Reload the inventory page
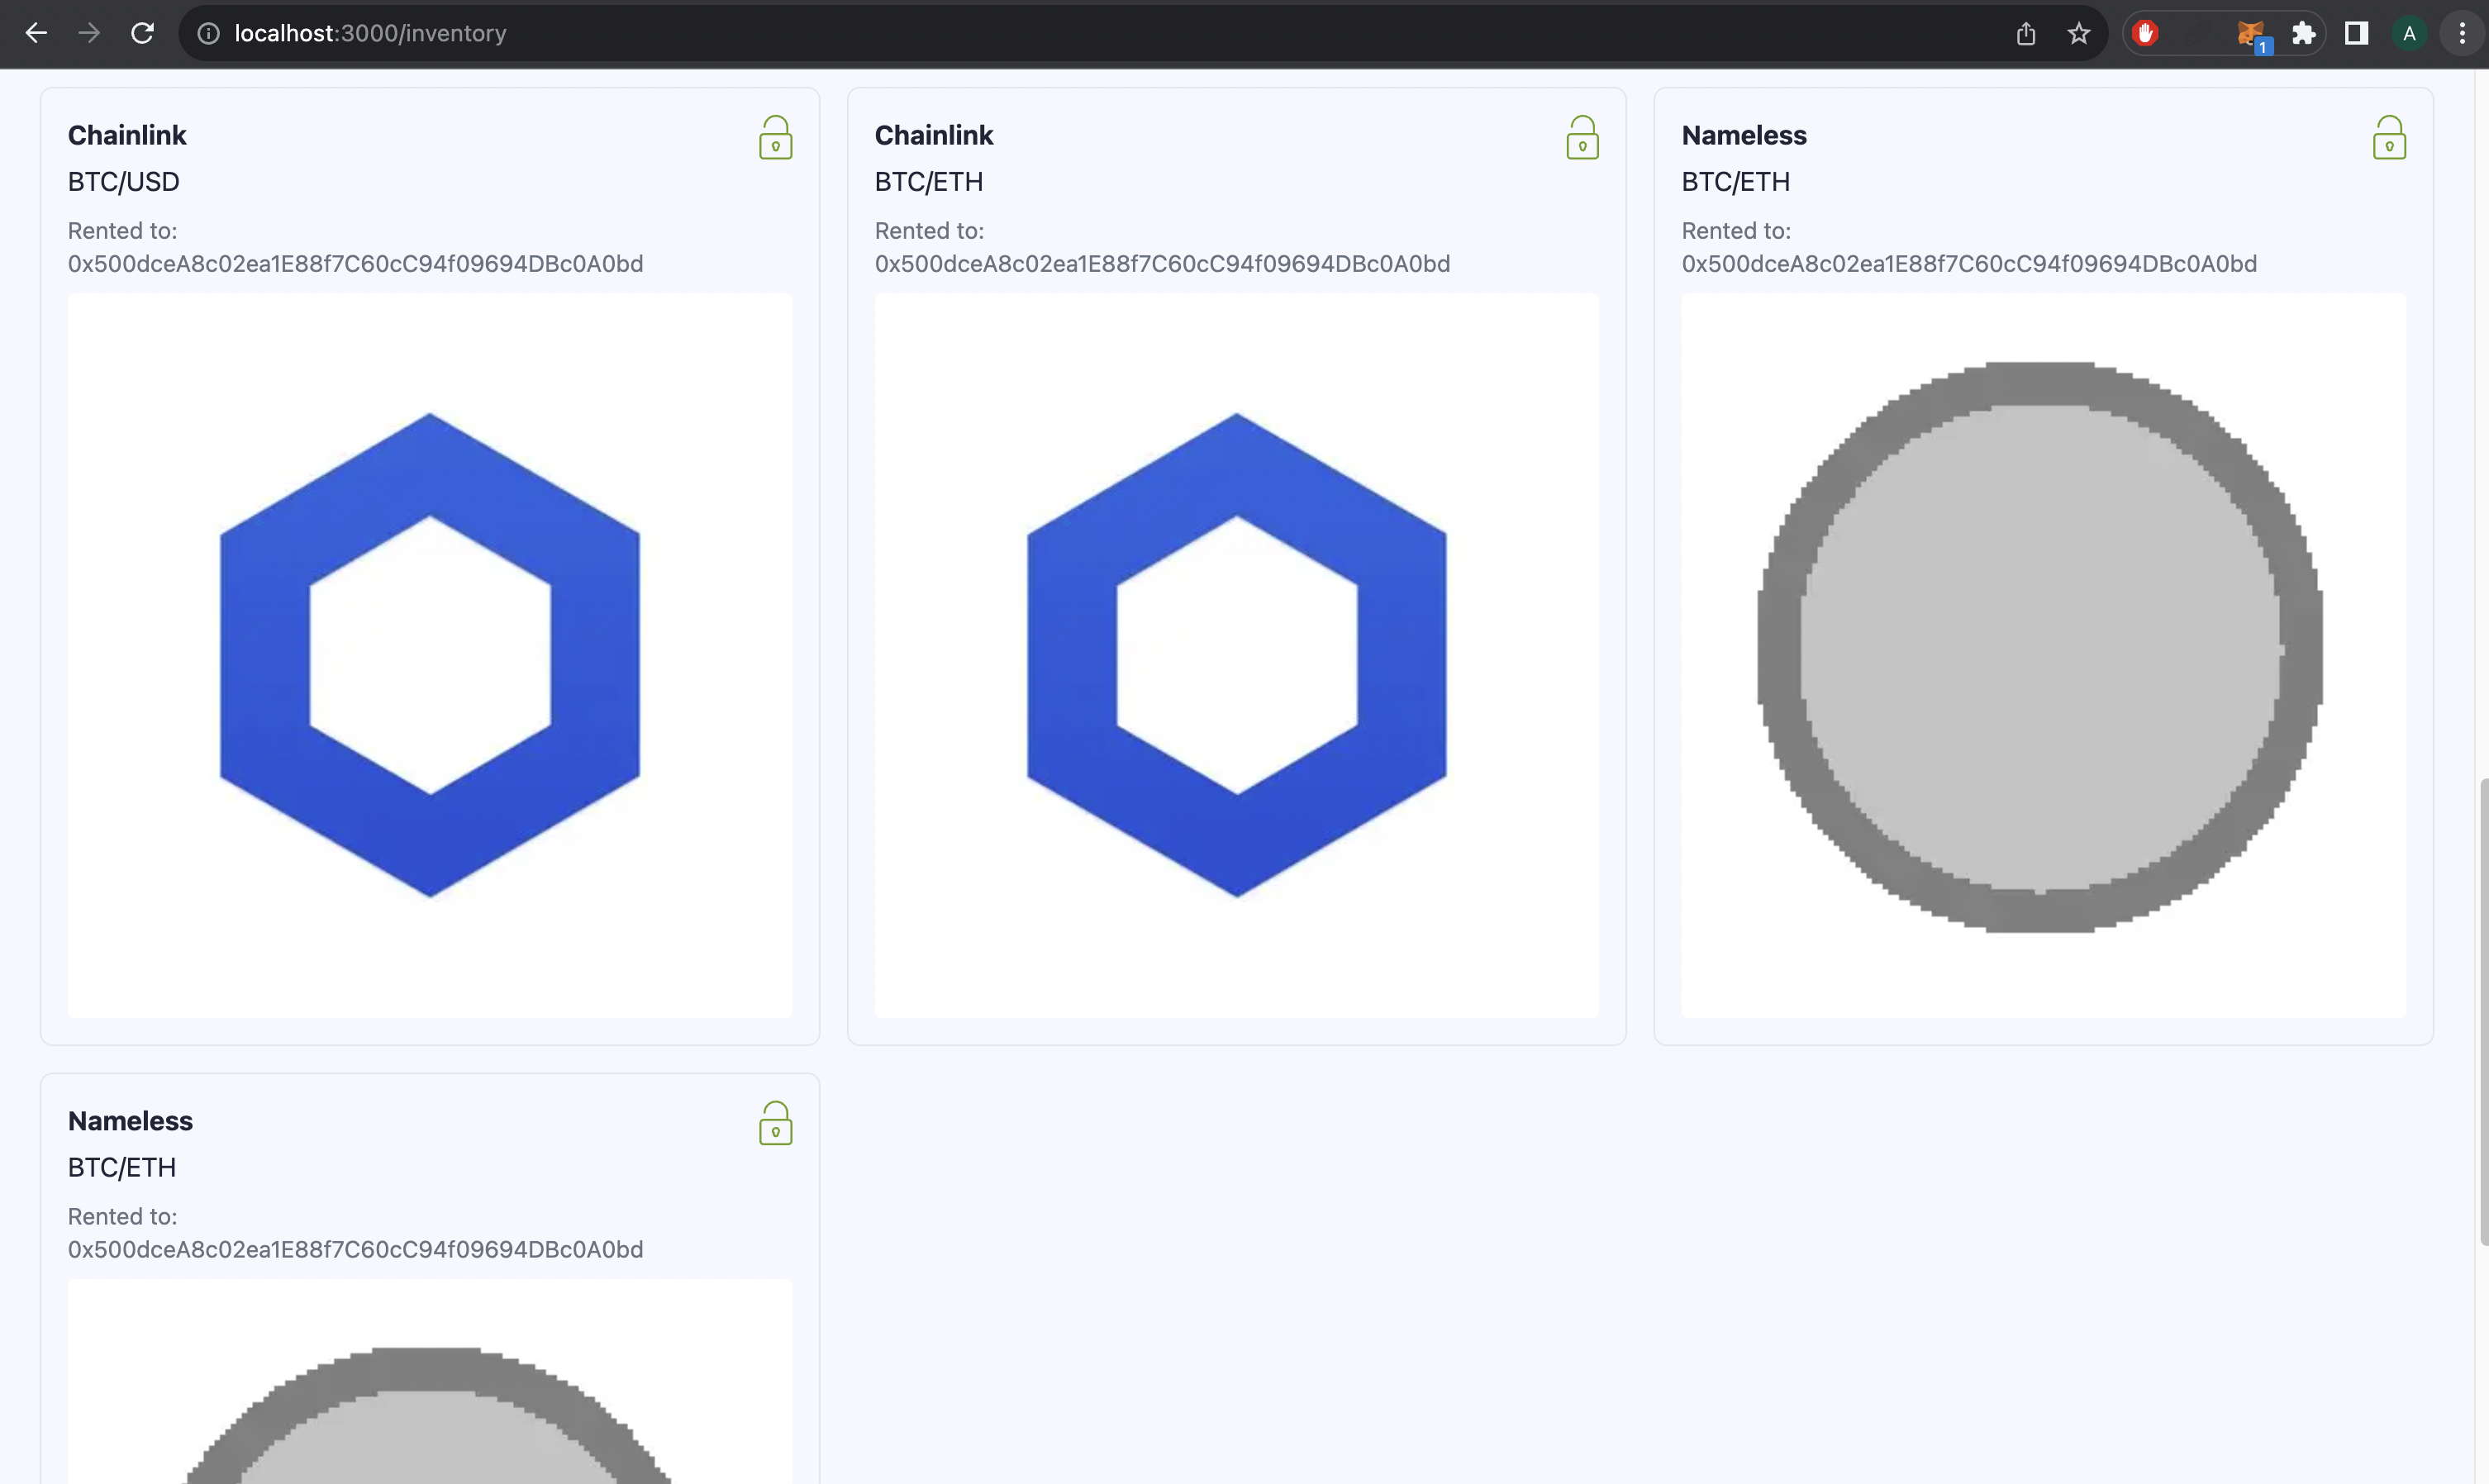2489x1484 pixels. point(143,34)
